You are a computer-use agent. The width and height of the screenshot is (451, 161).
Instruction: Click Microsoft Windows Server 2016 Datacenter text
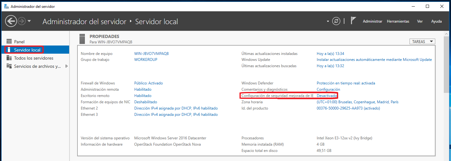pyautogui.click(x=170, y=138)
